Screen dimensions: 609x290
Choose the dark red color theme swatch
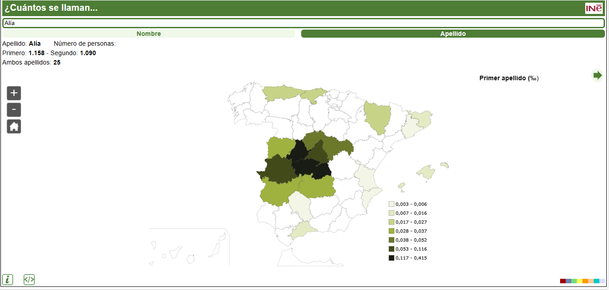[563, 281]
